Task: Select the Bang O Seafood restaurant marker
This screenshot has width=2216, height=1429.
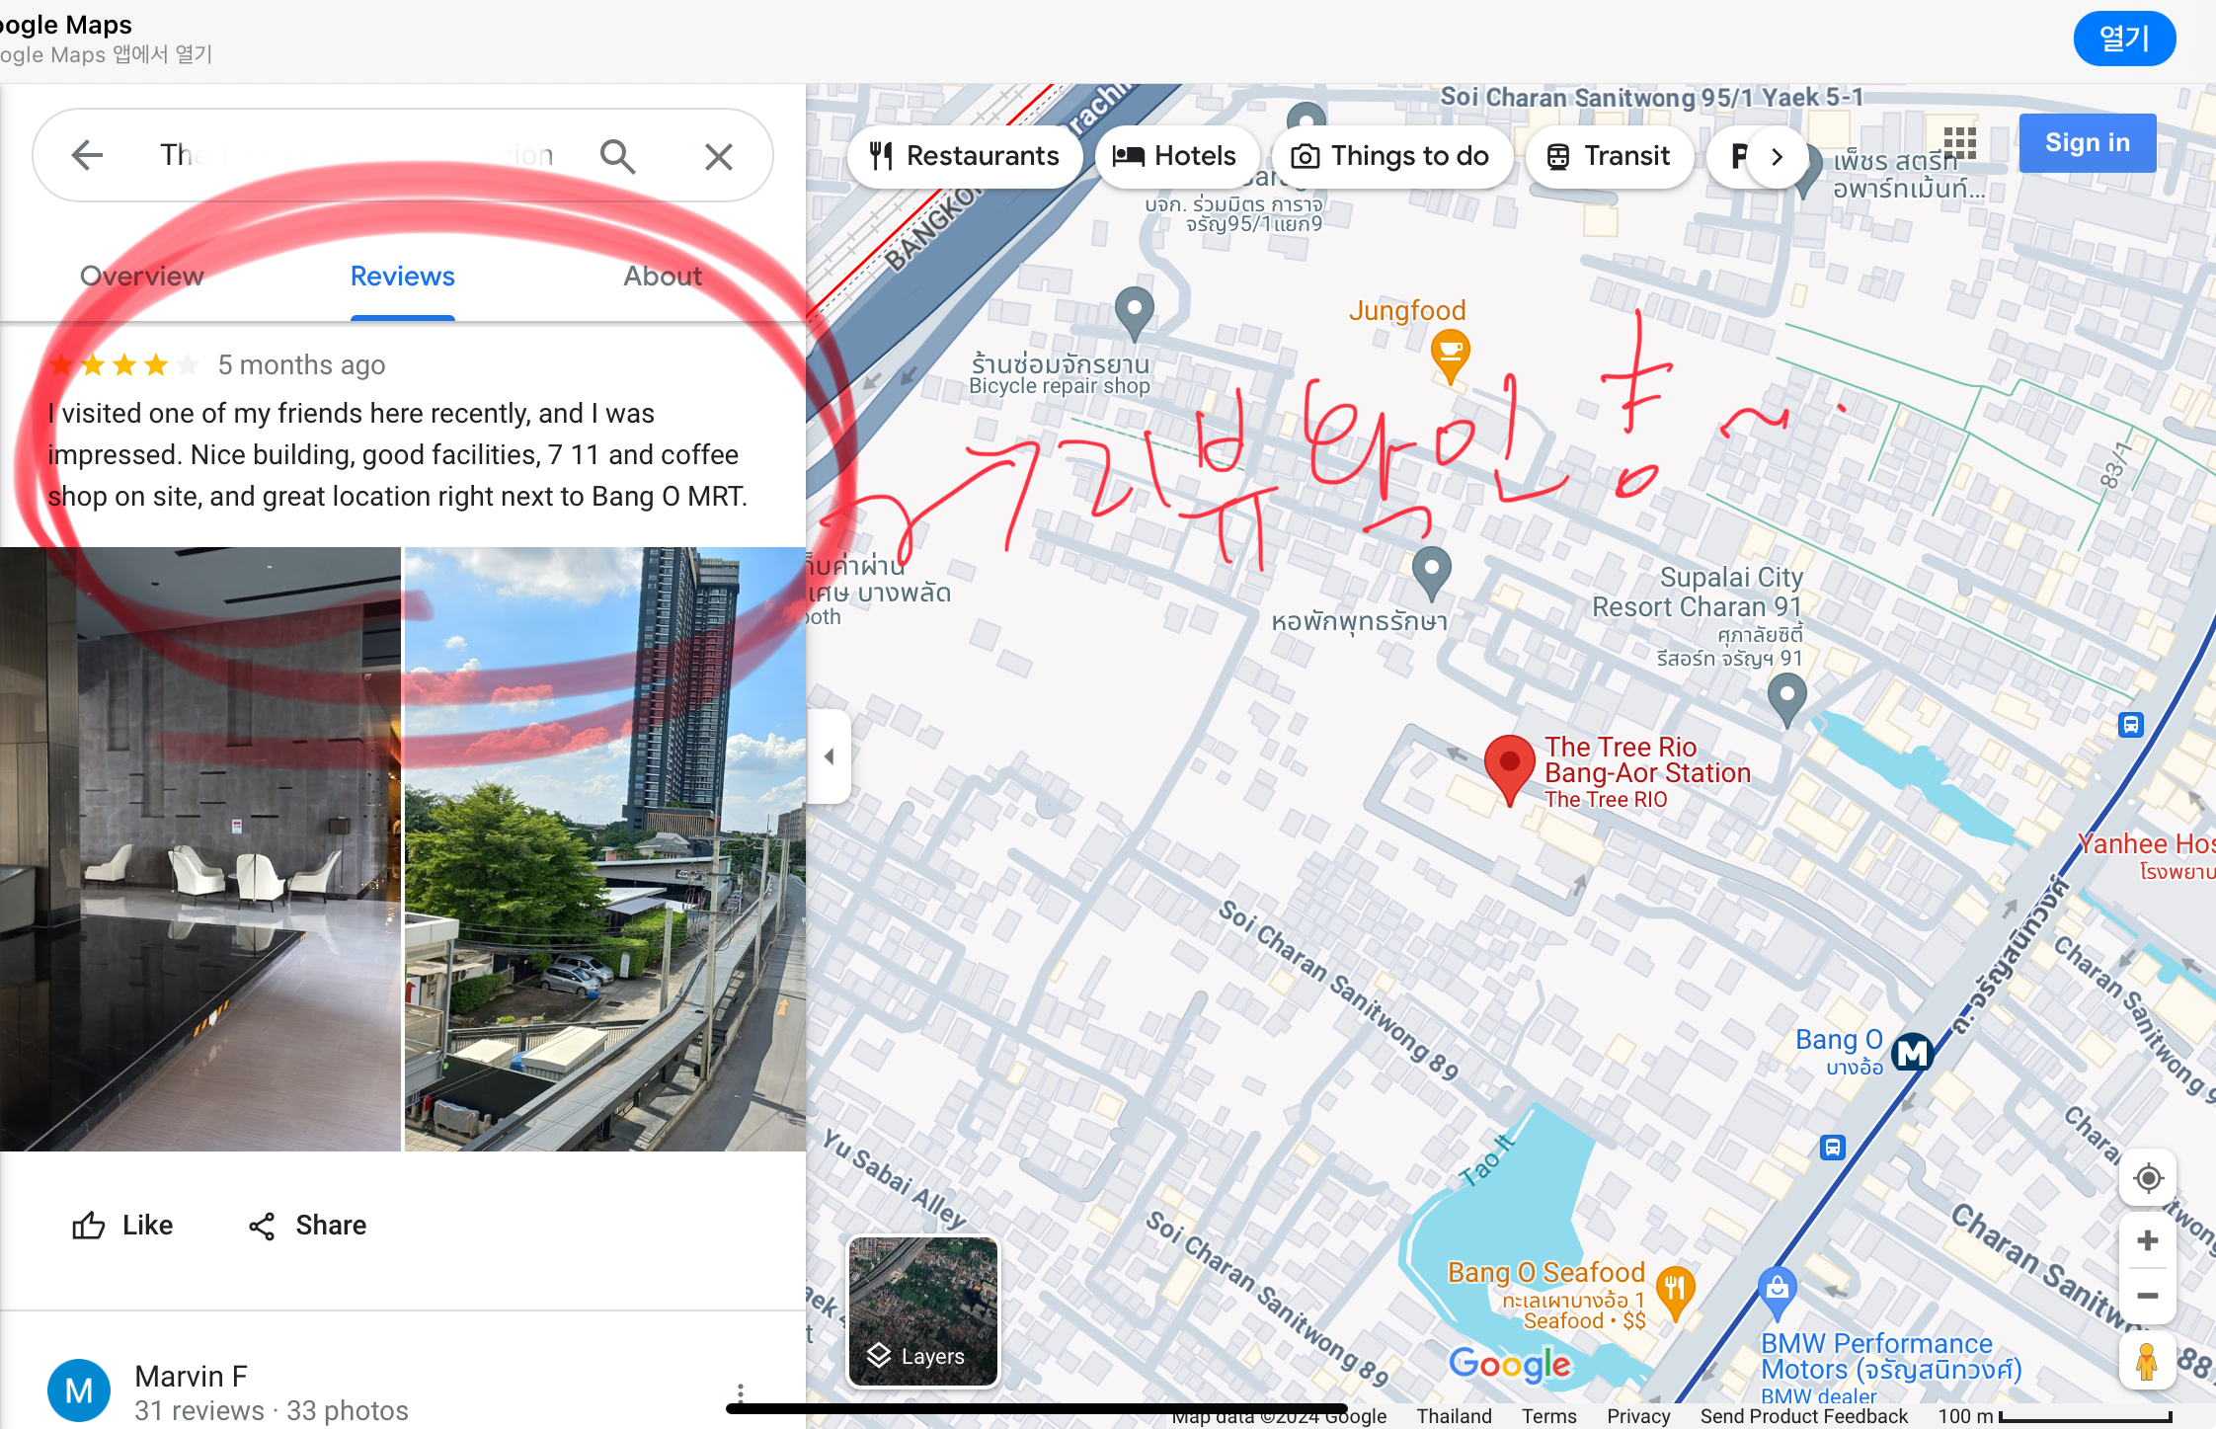Action: (x=1675, y=1292)
